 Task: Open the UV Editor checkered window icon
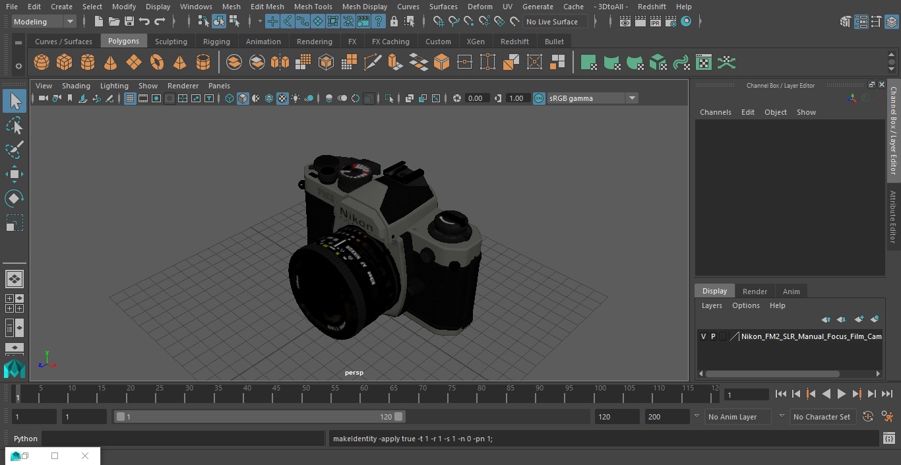[x=704, y=63]
